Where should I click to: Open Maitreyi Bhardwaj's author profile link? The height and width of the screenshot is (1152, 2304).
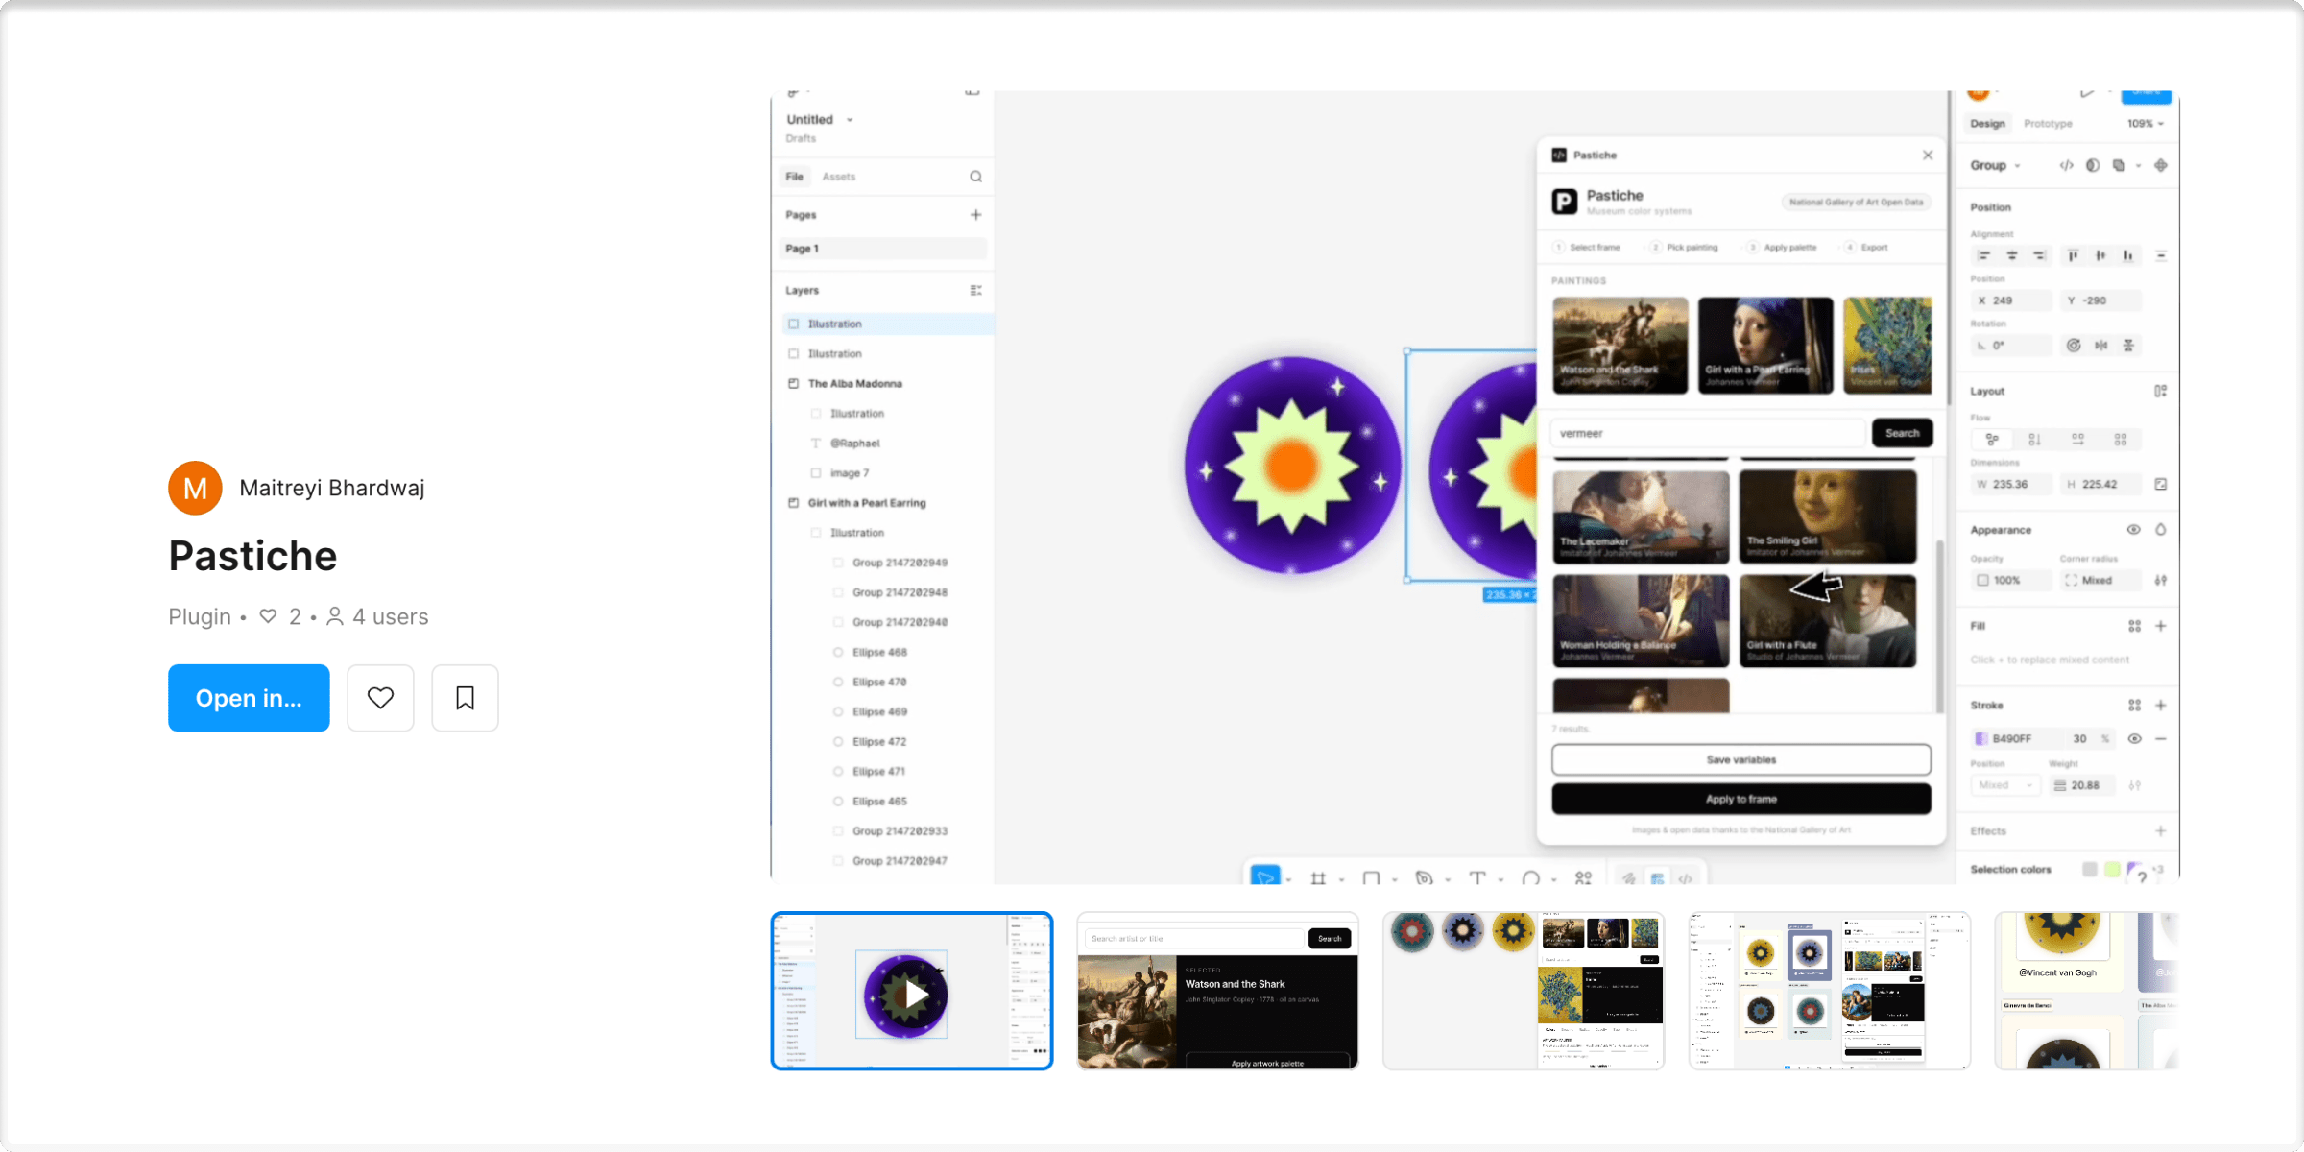tap(332, 488)
